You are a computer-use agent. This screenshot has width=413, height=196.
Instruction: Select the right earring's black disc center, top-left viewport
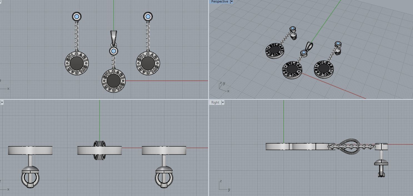tap(148, 63)
